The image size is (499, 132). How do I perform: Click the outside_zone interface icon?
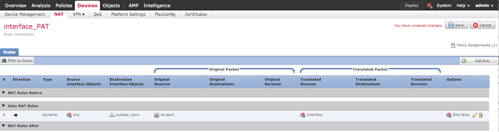pyautogui.click(x=111, y=115)
